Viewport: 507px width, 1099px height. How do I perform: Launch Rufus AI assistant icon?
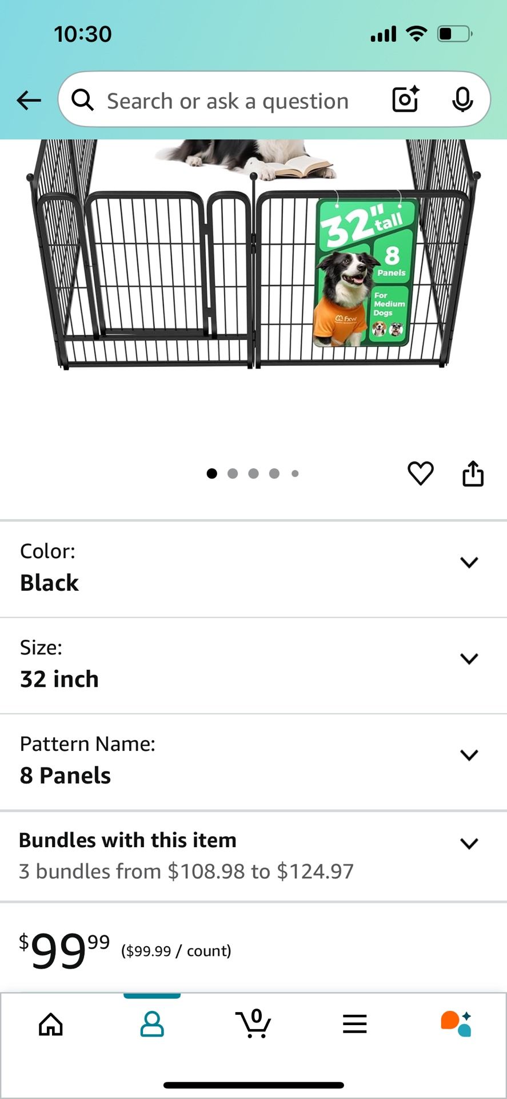click(x=456, y=1024)
